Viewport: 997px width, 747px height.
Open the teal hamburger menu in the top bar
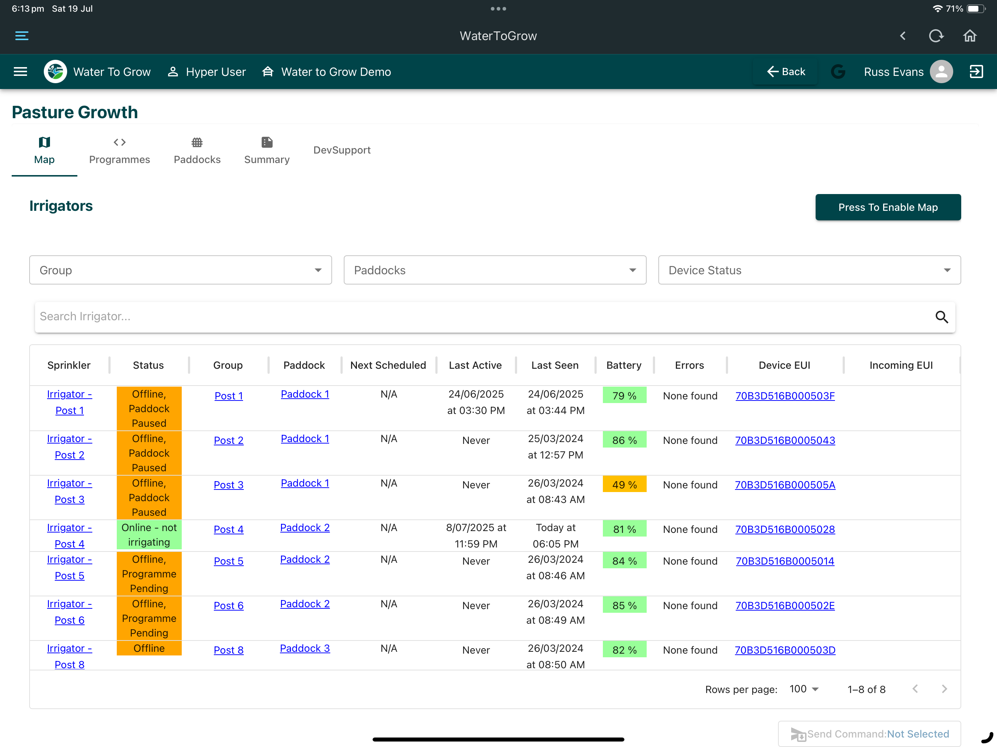pos(22,36)
